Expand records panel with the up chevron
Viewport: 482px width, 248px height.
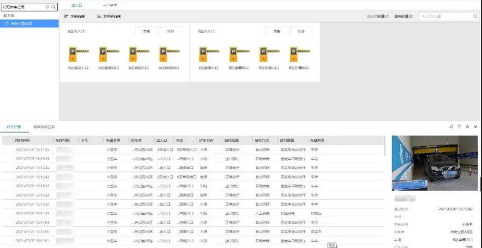pyautogui.click(x=468, y=127)
